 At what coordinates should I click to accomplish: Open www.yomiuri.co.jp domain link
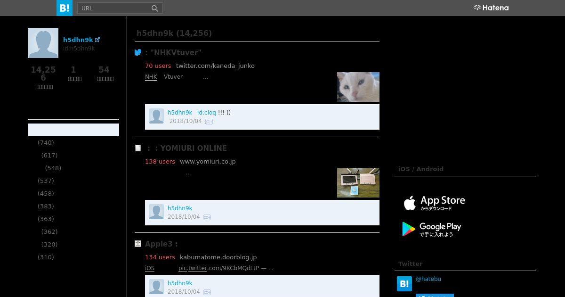pos(208,162)
